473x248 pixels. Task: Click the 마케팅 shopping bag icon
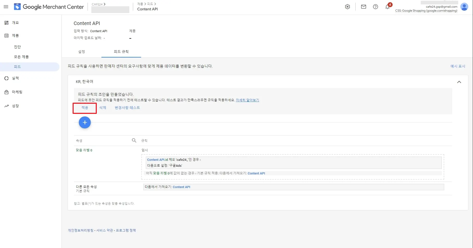[x=7, y=92]
